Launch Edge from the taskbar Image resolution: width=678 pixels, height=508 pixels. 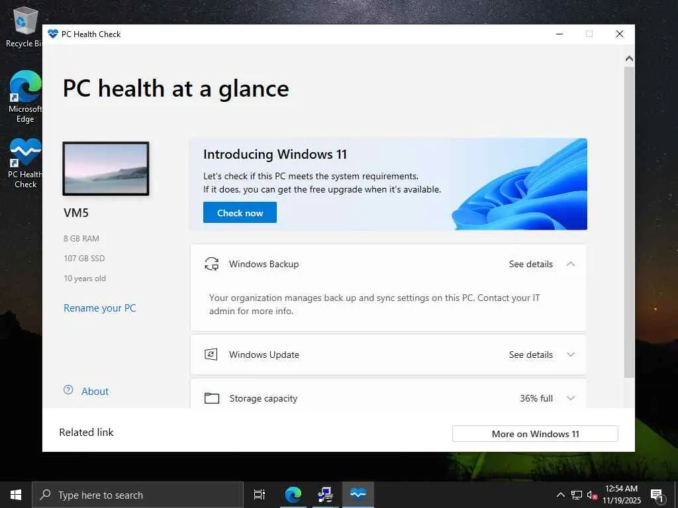click(x=293, y=495)
